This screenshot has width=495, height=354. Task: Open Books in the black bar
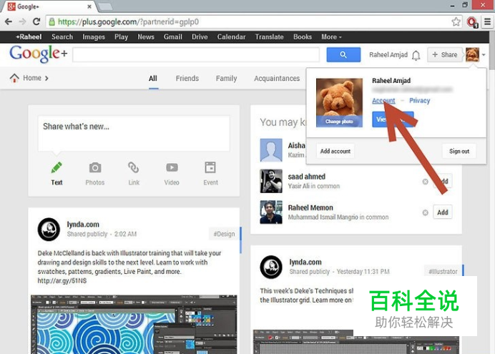click(303, 37)
